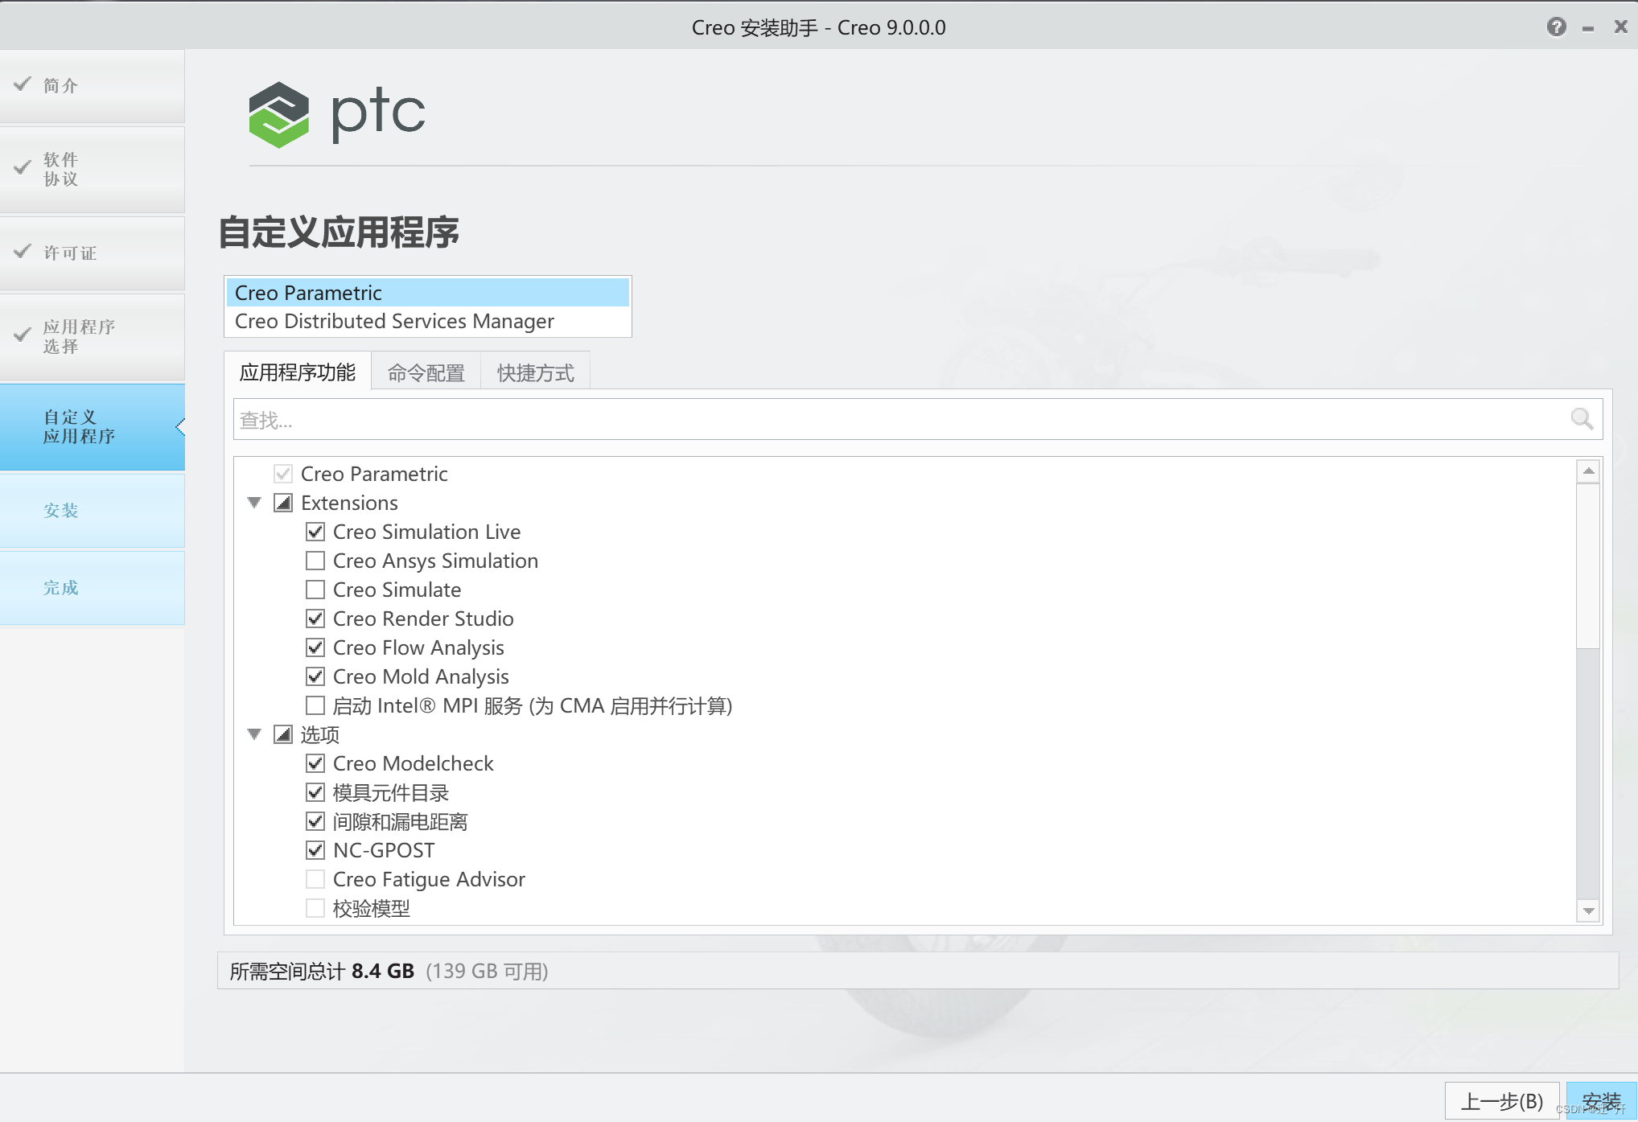
Task: Uncheck Creo Mold Analysis
Action: click(315, 676)
